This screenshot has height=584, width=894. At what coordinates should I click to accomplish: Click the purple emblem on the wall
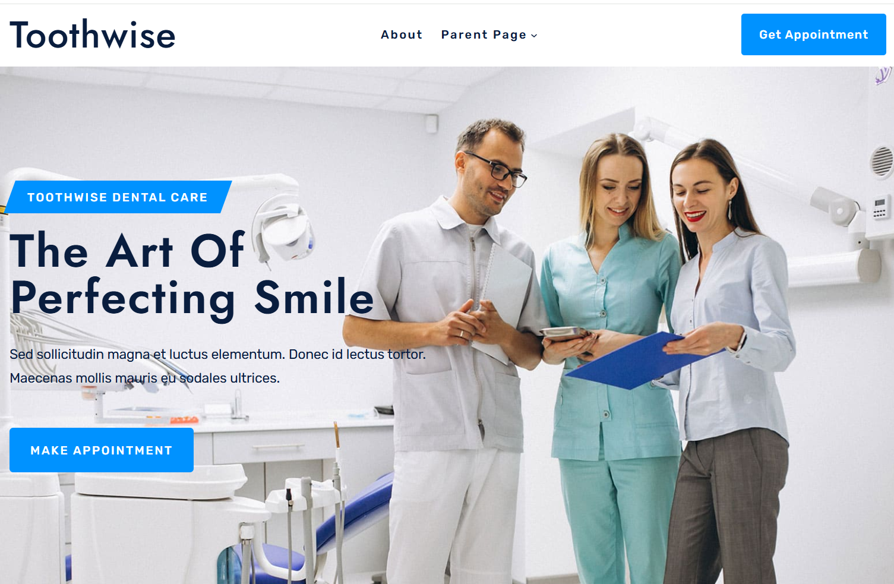pyautogui.click(x=883, y=75)
